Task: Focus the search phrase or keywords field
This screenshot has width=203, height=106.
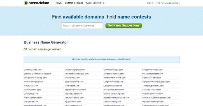Action: (x=82, y=26)
